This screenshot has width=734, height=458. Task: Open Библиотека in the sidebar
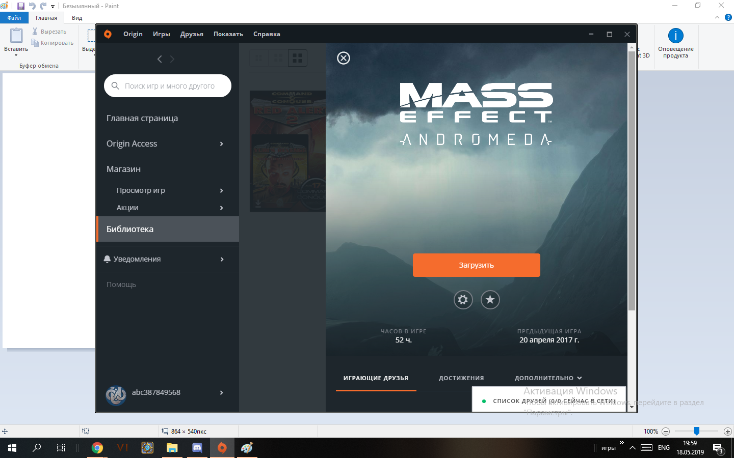coord(168,229)
